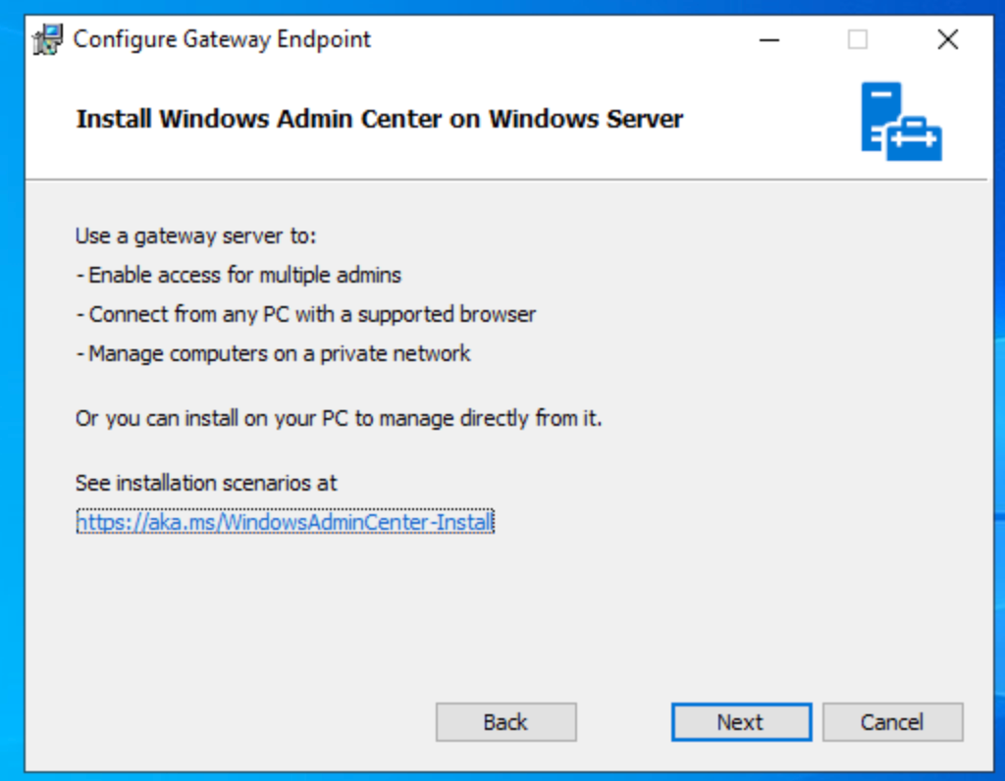The height and width of the screenshot is (781, 1005).
Task: Click the "Install Windows Admin Center" heading
Action: click(x=379, y=120)
